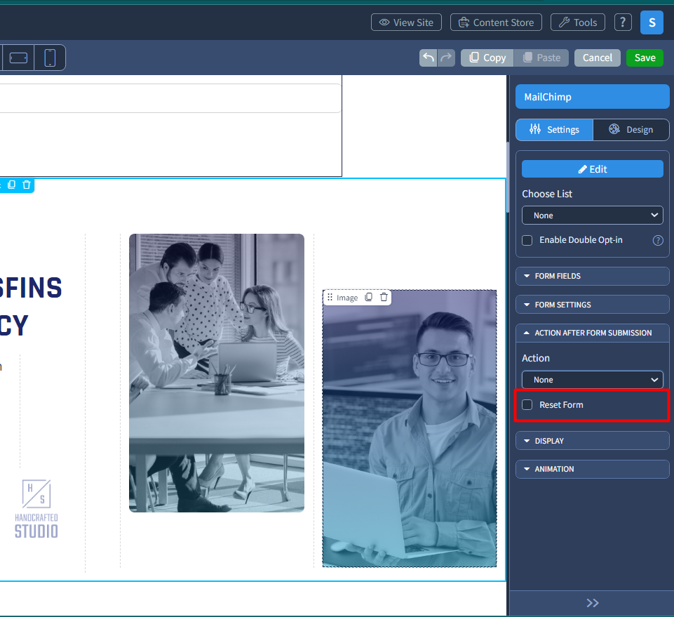Open the Choose List dropdown
The width and height of the screenshot is (674, 617).
(x=593, y=215)
